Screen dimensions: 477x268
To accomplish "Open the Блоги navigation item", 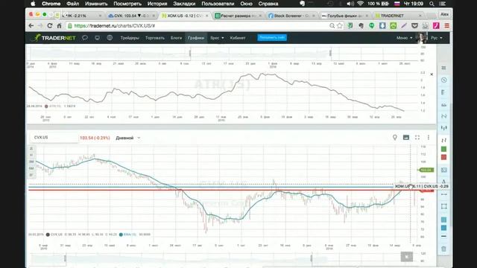I will 176,38.
